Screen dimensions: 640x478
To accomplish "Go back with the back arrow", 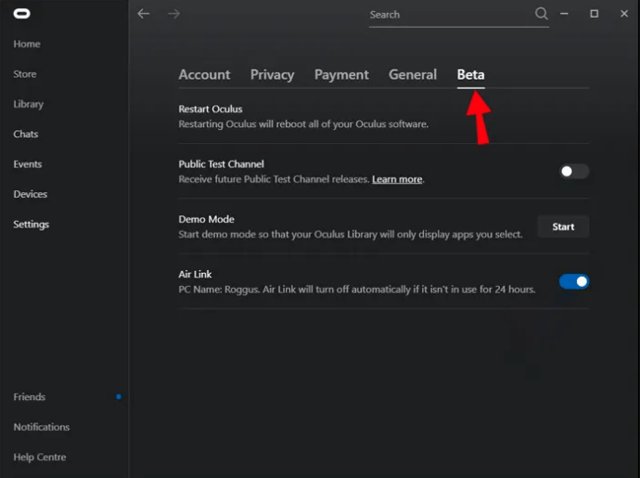I will click(x=143, y=14).
